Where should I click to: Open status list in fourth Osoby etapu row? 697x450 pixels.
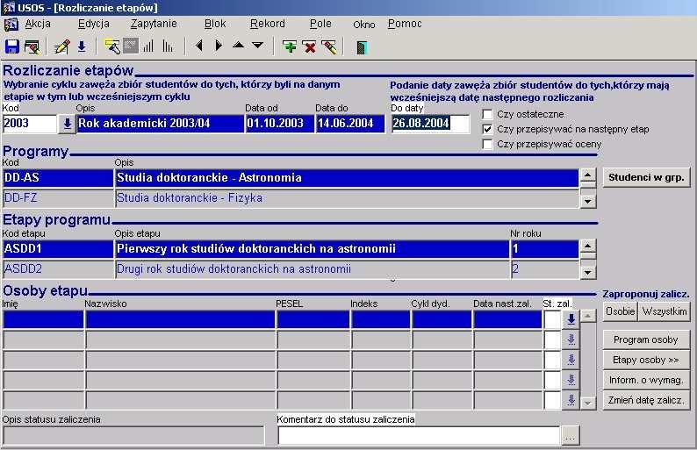point(571,380)
